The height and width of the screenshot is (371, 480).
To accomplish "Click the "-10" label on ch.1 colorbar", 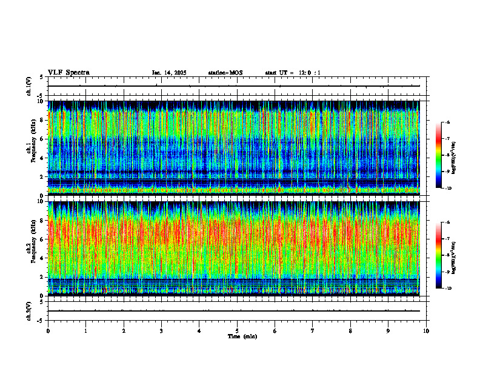I will (x=448, y=189).
